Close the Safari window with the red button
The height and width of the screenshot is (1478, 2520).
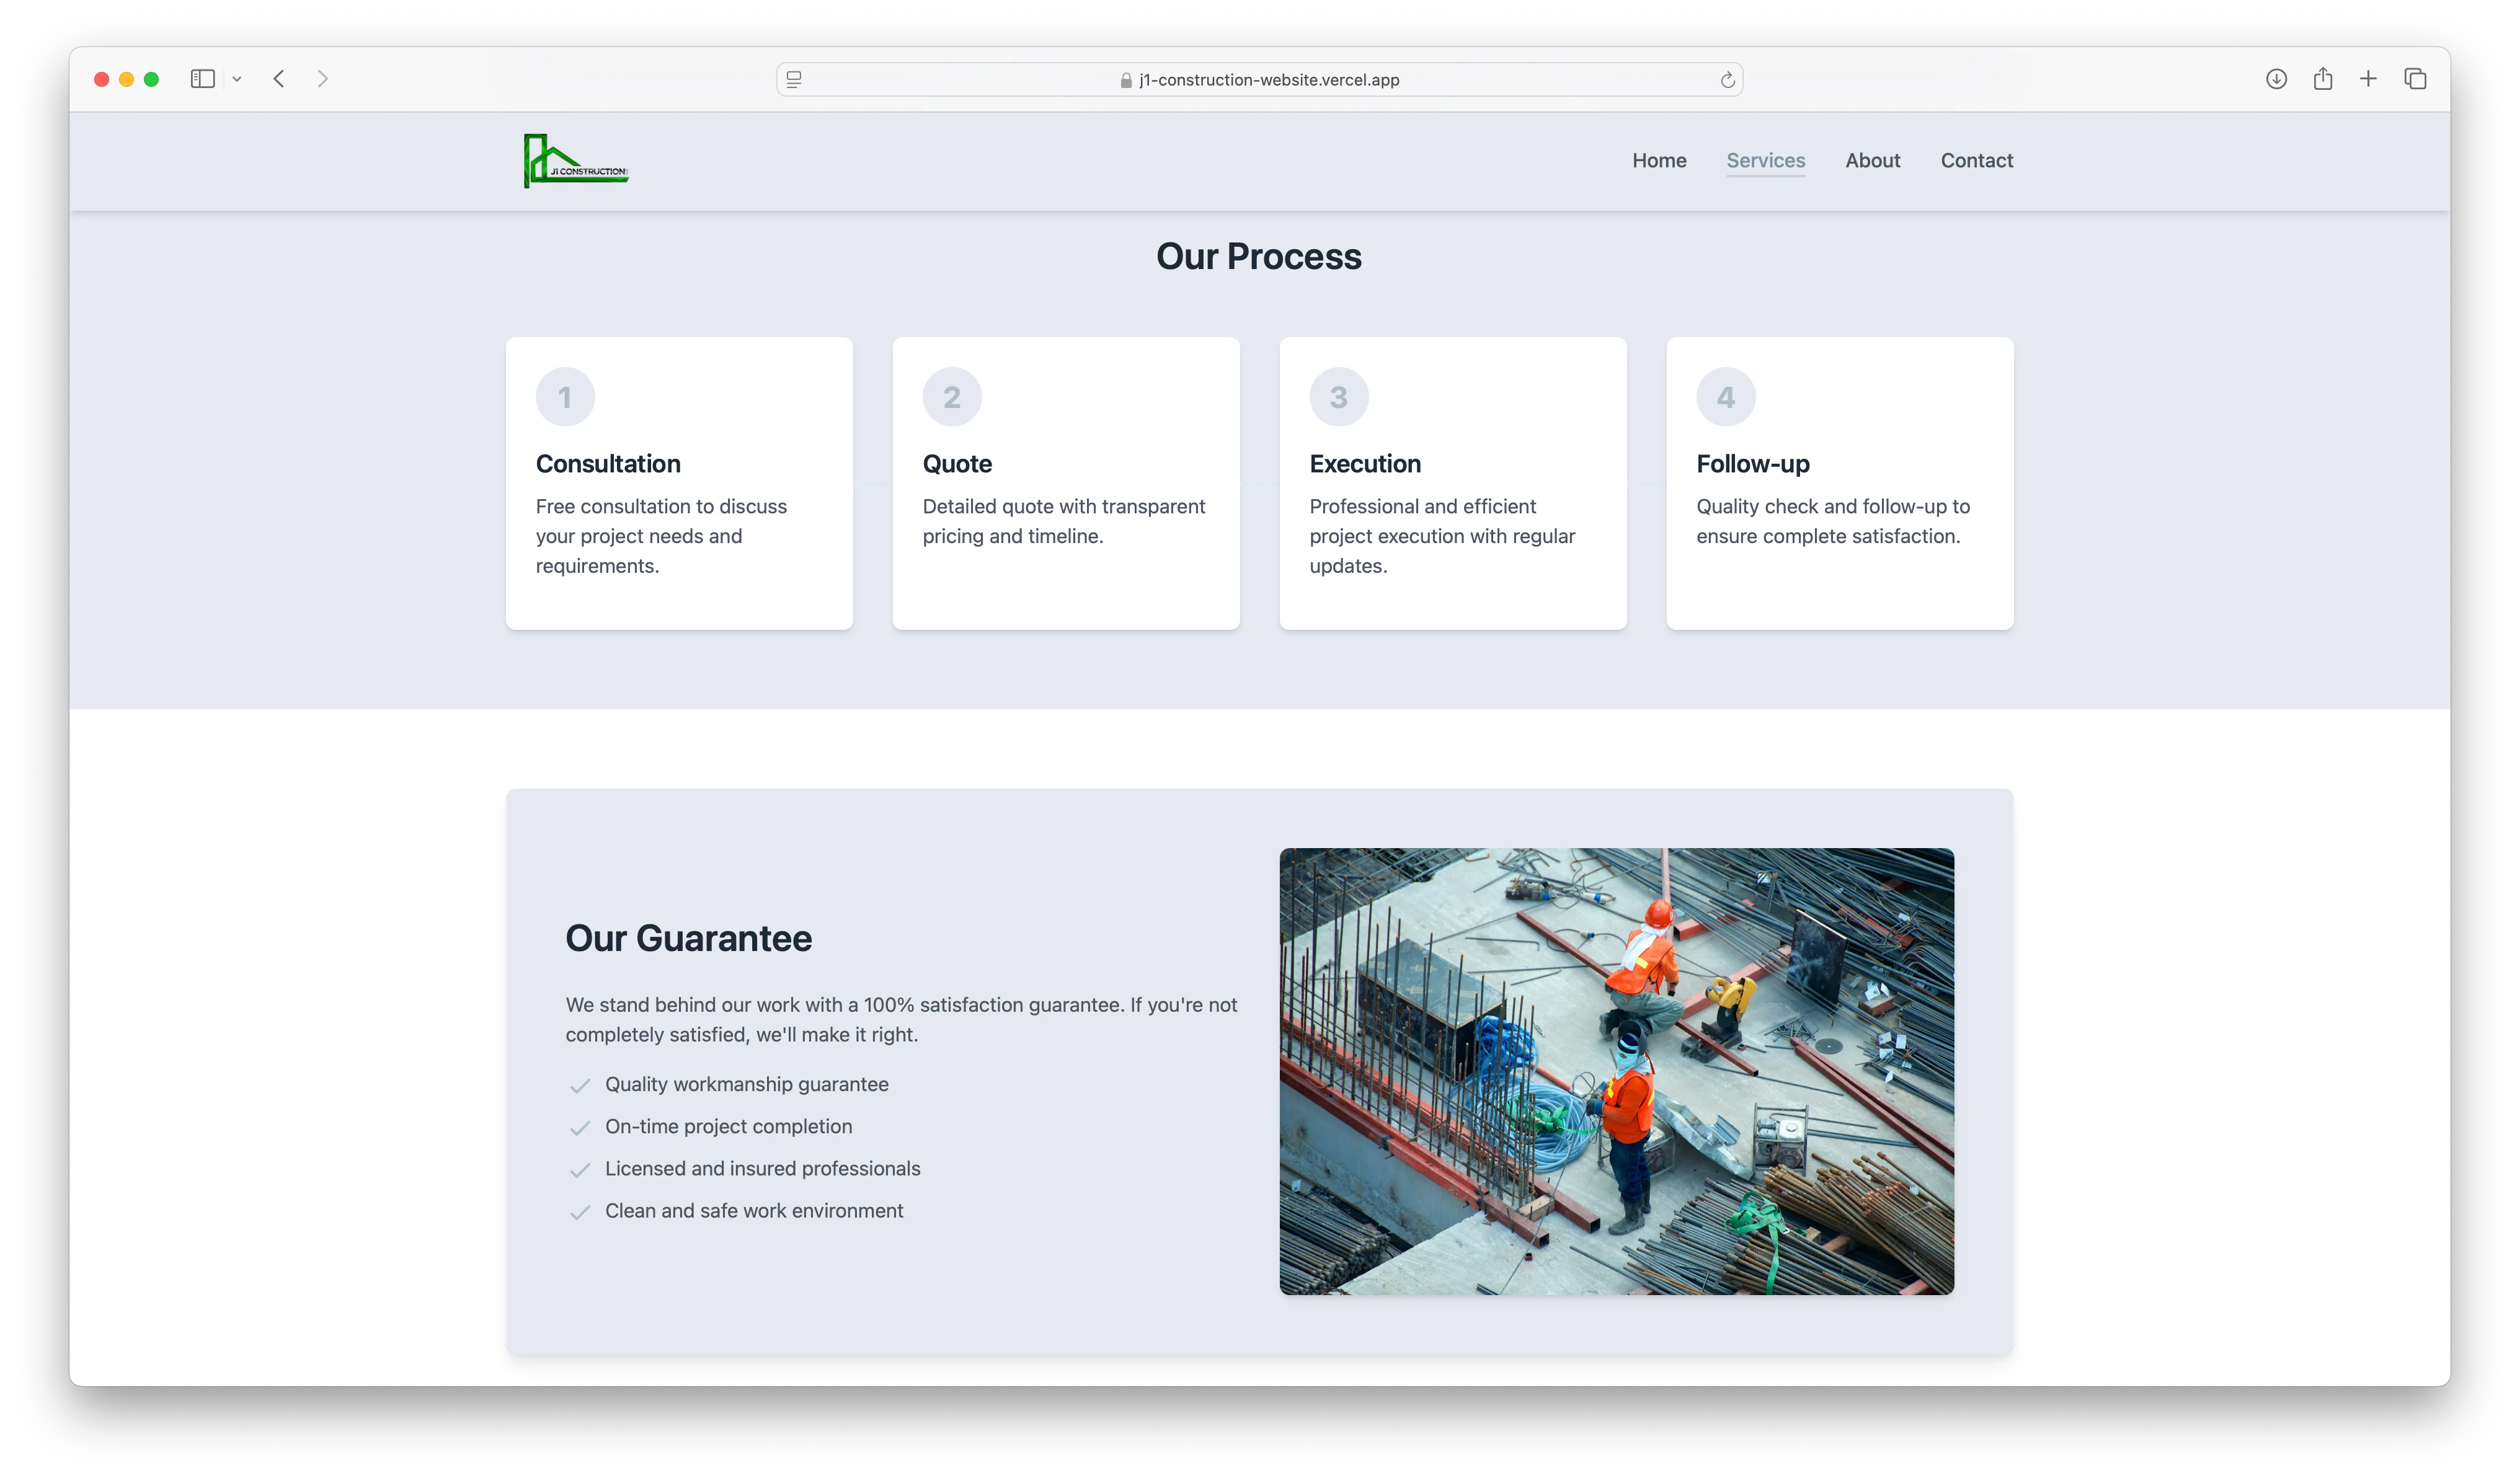pyautogui.click(x=101, y=79)
